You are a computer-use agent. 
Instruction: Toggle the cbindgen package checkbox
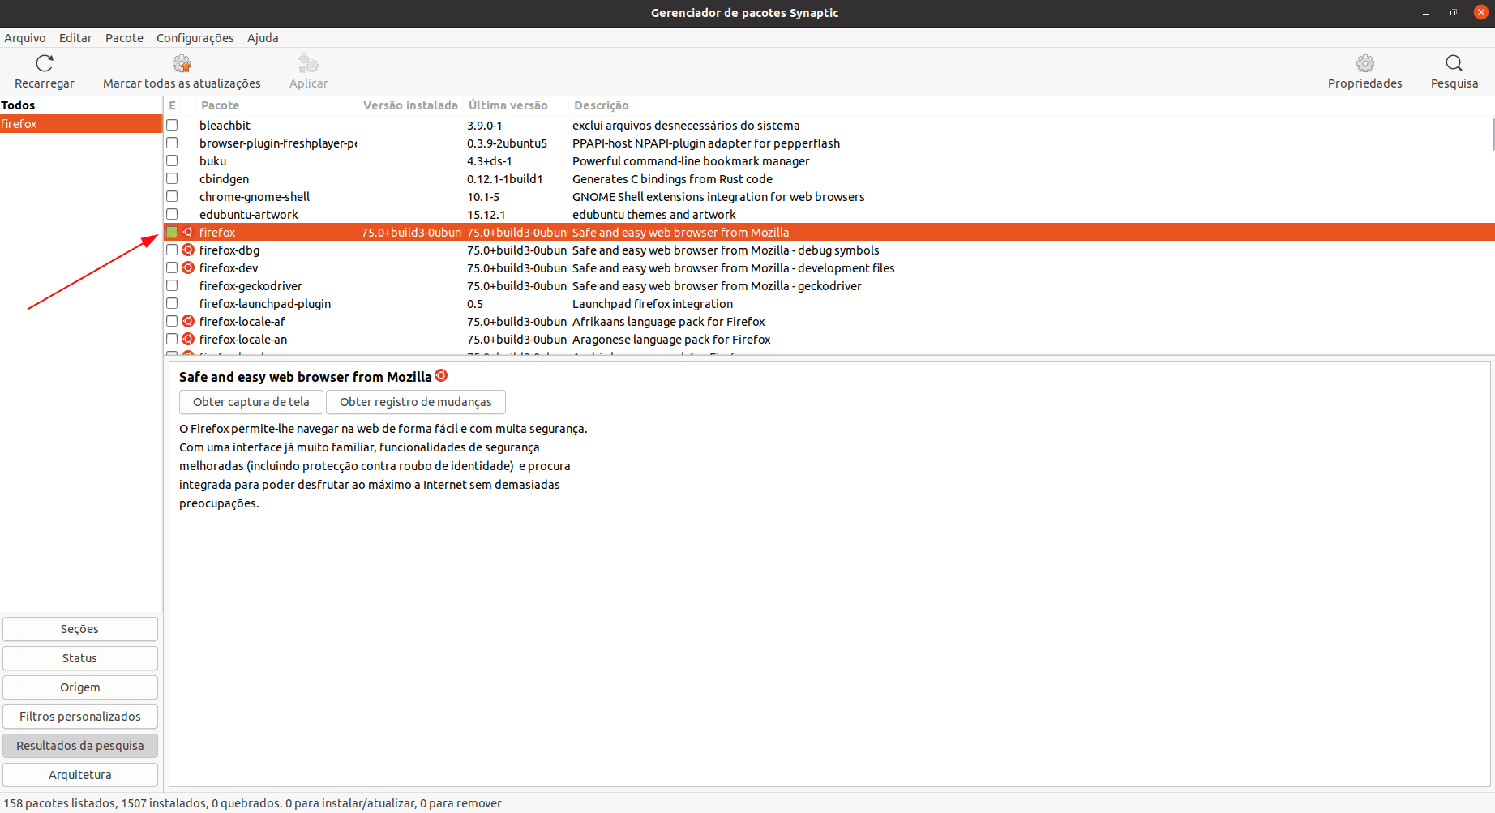coord(172,178)
